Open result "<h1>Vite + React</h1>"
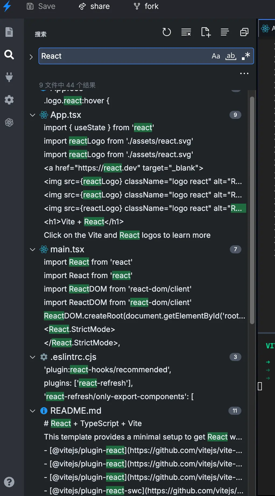The image size is (275, 496). point(84,222)
